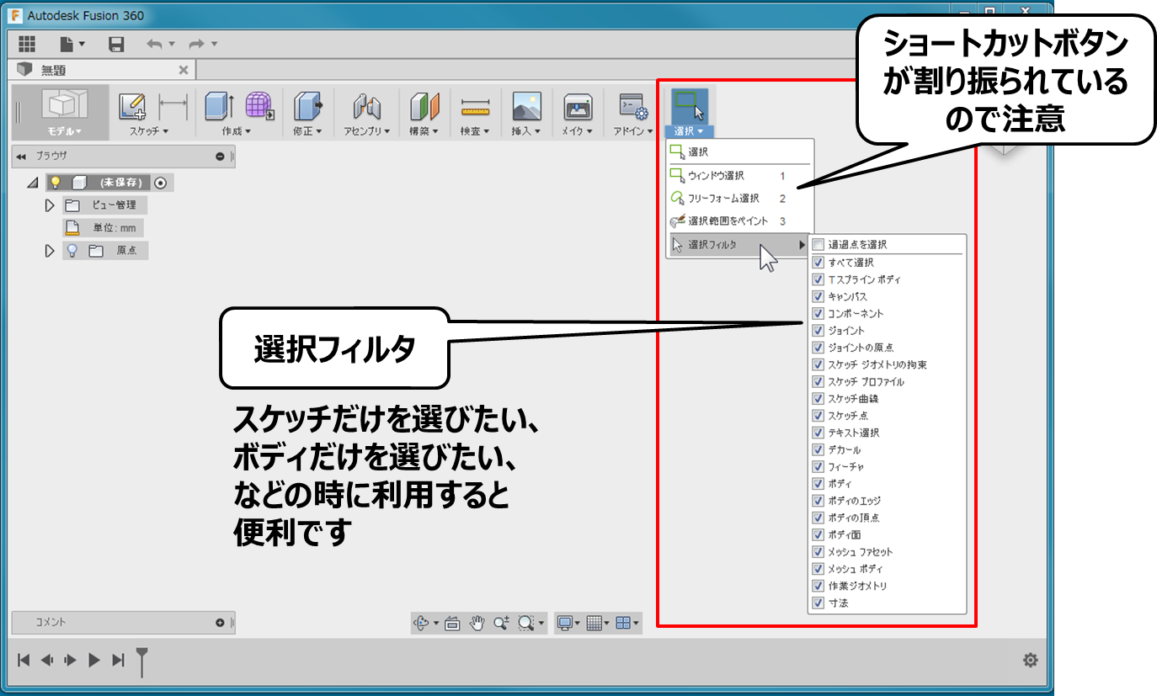Open the data panel grid icon
This screenshot has height=696, width=1157.
[27, 45]
